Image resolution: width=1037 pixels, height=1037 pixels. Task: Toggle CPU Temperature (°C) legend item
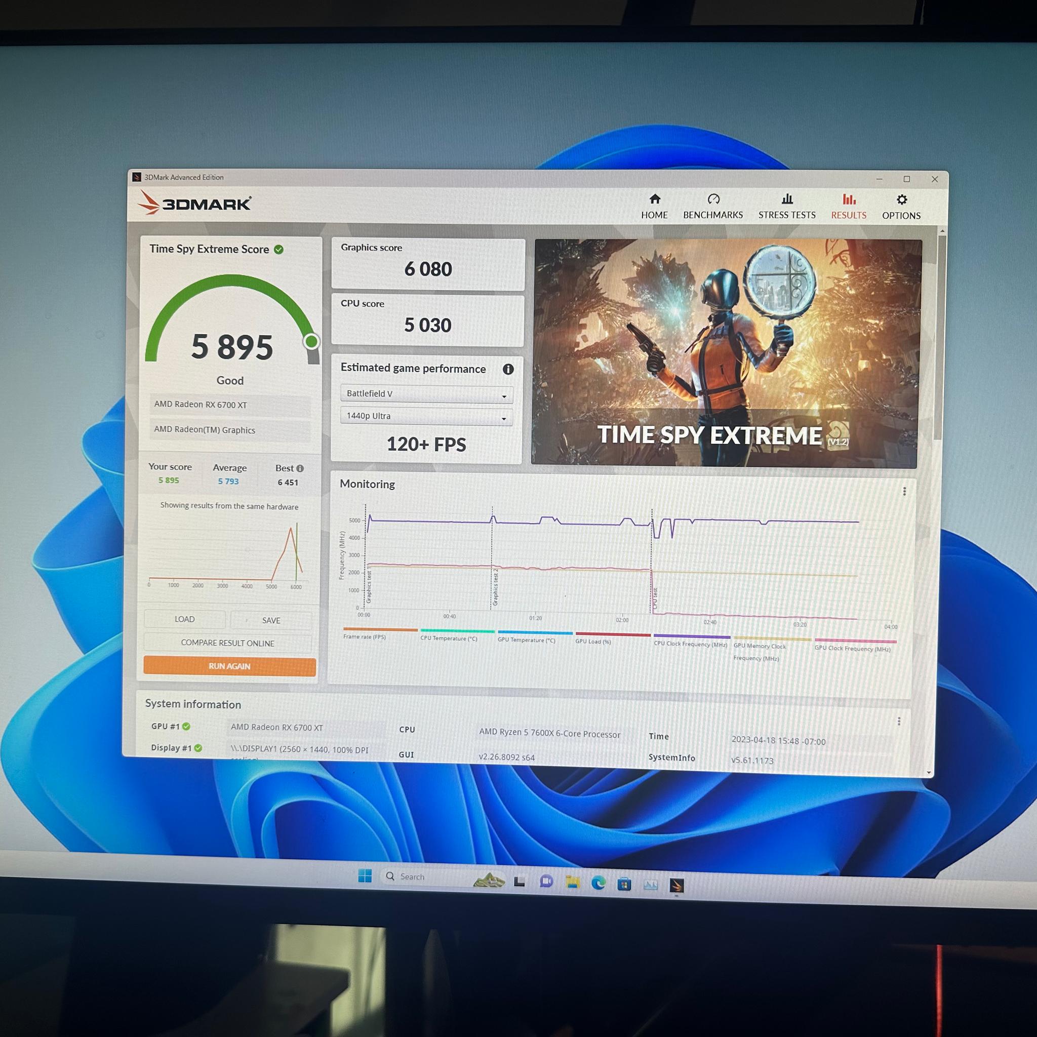click(457, 635)
